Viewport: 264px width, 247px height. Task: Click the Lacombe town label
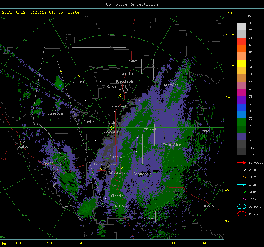(x=126, y=74)
